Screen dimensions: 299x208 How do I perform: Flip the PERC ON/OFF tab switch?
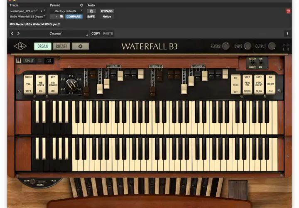[x=236, y=84]
